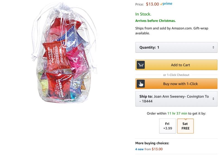Expand the Ship to address selector
The width and height of the screenshot is (223, 156).
tap(176, 99)
